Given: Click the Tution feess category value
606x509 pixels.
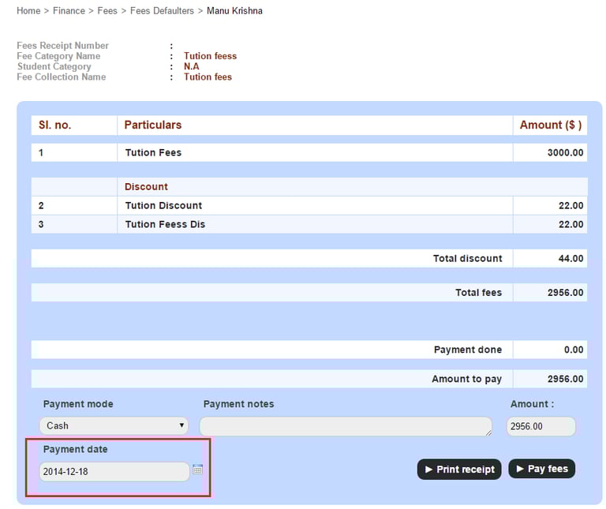Looking at the screenshot, I should pyautogui.click(x=210, y=56).
